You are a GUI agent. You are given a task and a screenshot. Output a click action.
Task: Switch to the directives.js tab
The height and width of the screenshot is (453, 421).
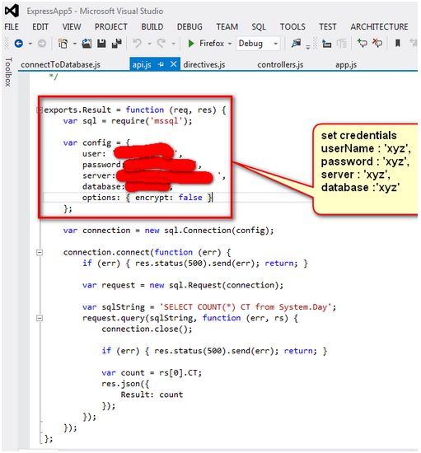[204, 64]
